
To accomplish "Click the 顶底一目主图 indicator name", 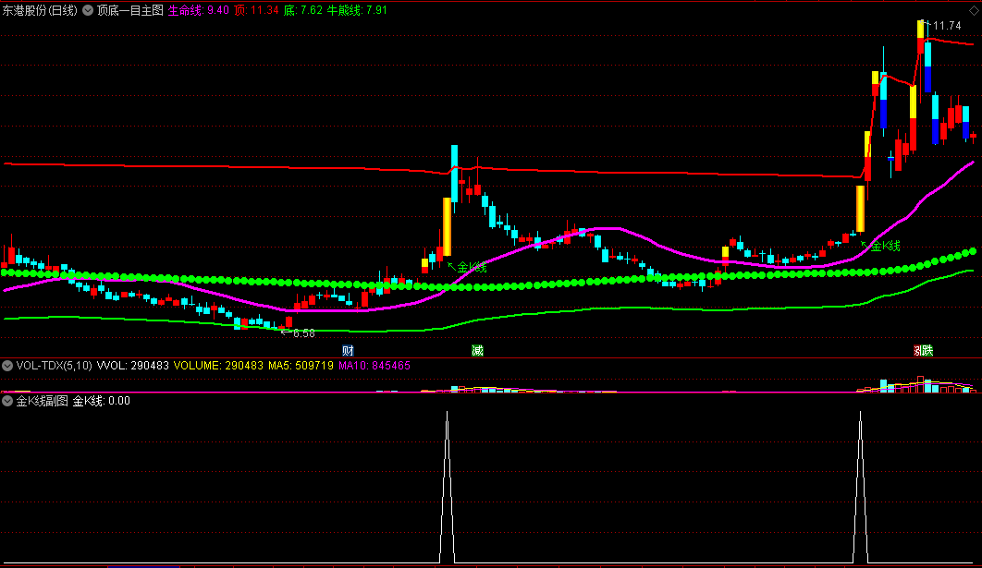I will point(130,10).
